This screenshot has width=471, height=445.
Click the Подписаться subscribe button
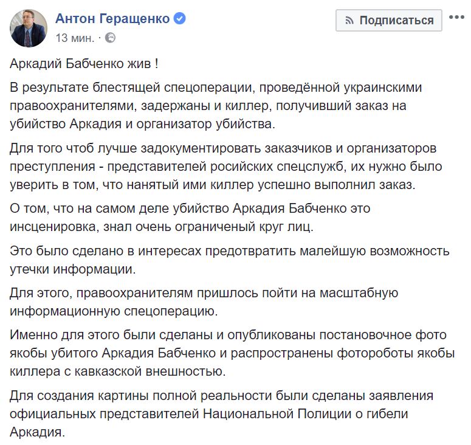pos(389,20)
